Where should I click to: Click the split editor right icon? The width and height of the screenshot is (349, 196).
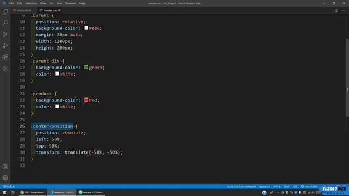coord(336,10)
